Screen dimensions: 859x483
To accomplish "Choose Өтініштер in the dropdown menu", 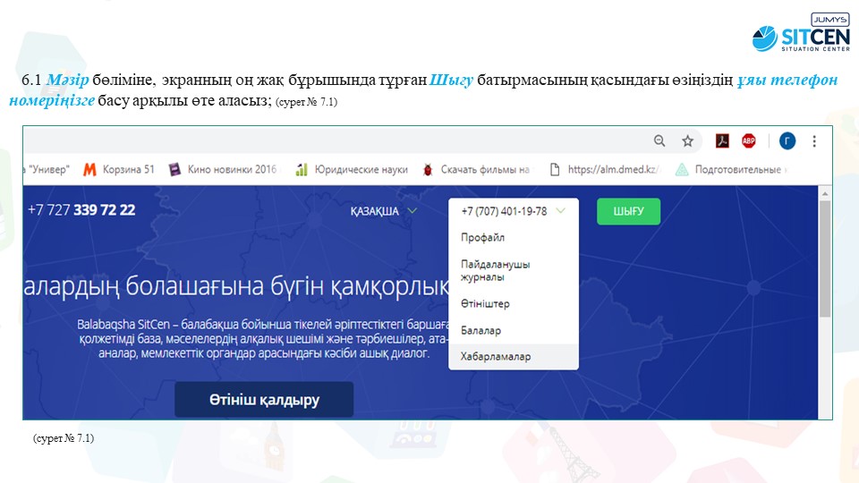I will pos(485,304).
